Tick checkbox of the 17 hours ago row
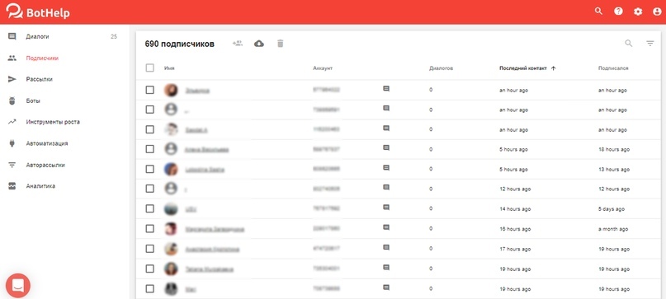Screen dimensions: 666x299 (x=150, y=249)
